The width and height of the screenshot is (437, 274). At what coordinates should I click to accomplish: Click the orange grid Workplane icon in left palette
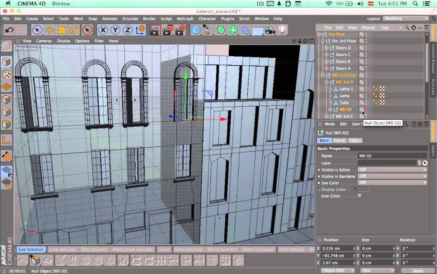pyautogui.click(x=6, y=87)
